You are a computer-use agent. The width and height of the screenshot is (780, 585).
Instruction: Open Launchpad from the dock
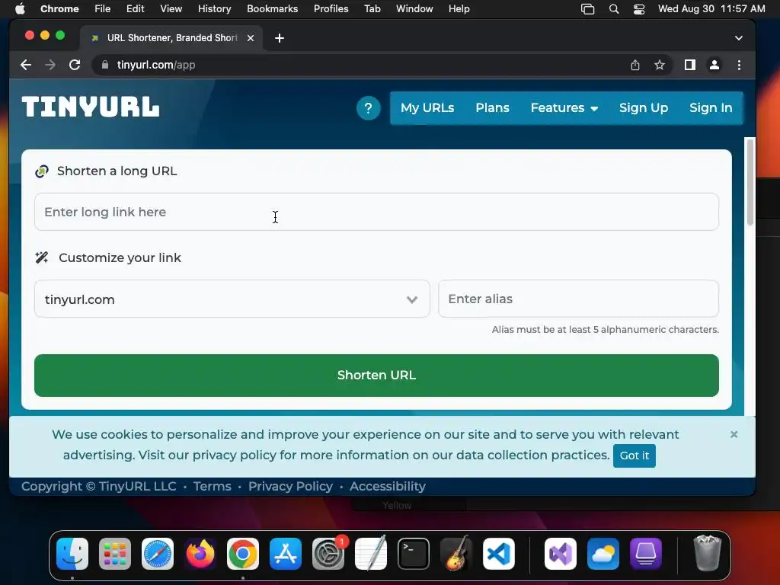coord(115,554)
